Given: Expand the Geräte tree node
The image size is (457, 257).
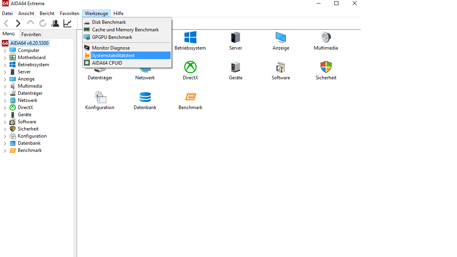Looking at the screenshot, I should pos(5,115).
